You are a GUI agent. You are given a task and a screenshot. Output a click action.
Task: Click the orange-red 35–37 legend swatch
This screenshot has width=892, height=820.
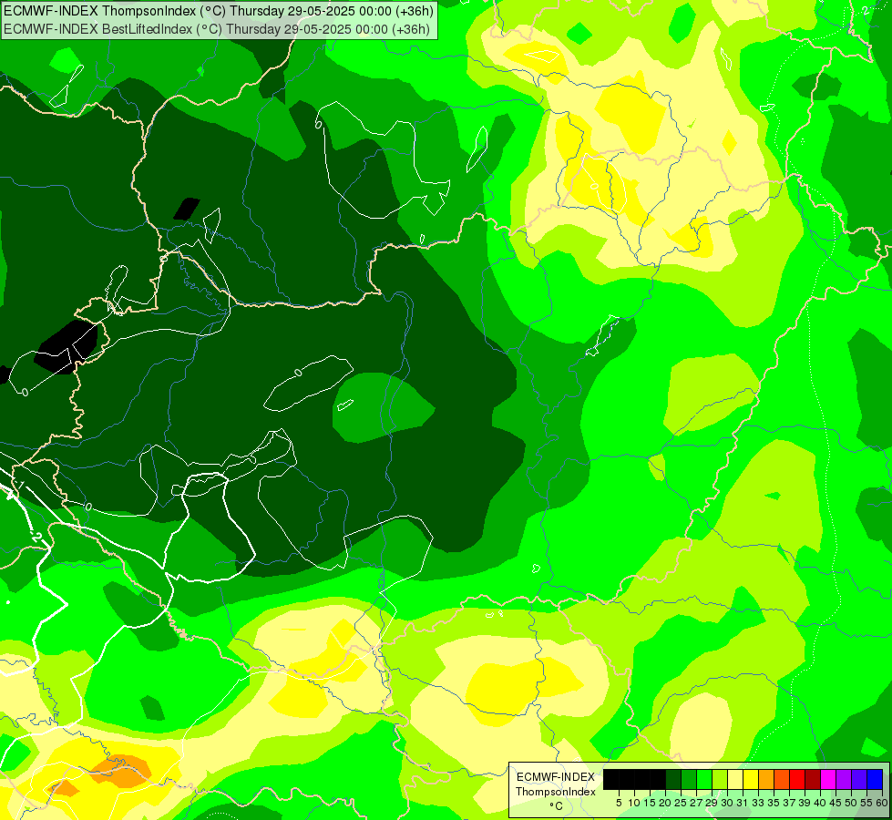(x=782, y=779)
